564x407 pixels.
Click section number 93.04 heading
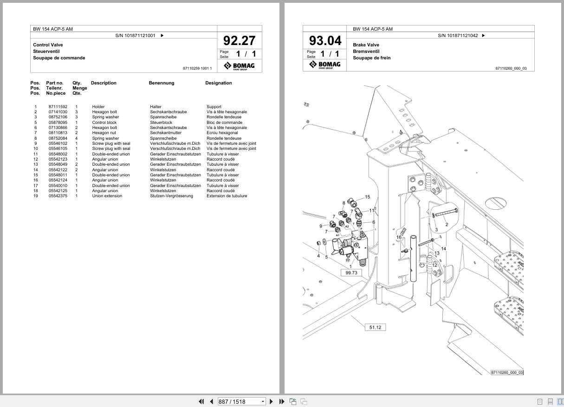click(x=325, y=40)
